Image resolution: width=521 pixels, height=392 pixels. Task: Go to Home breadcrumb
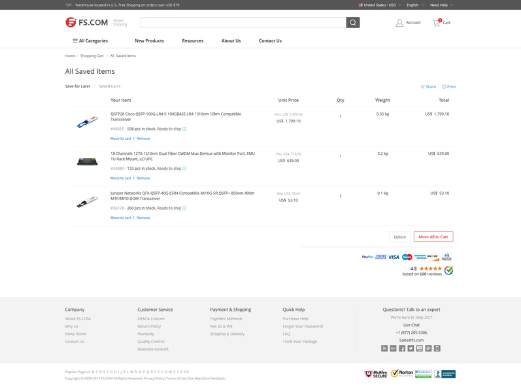click(x=70, y=56)
